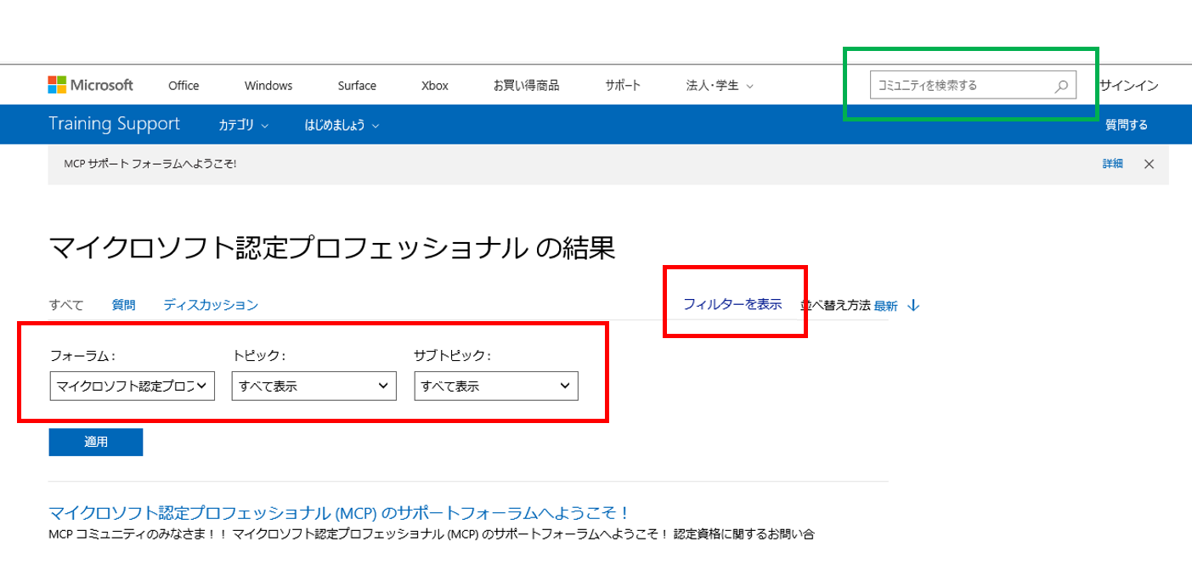Click the 詳細 link in banner
Viewport: 1192px width, 570px height.
coord(1113,164)
